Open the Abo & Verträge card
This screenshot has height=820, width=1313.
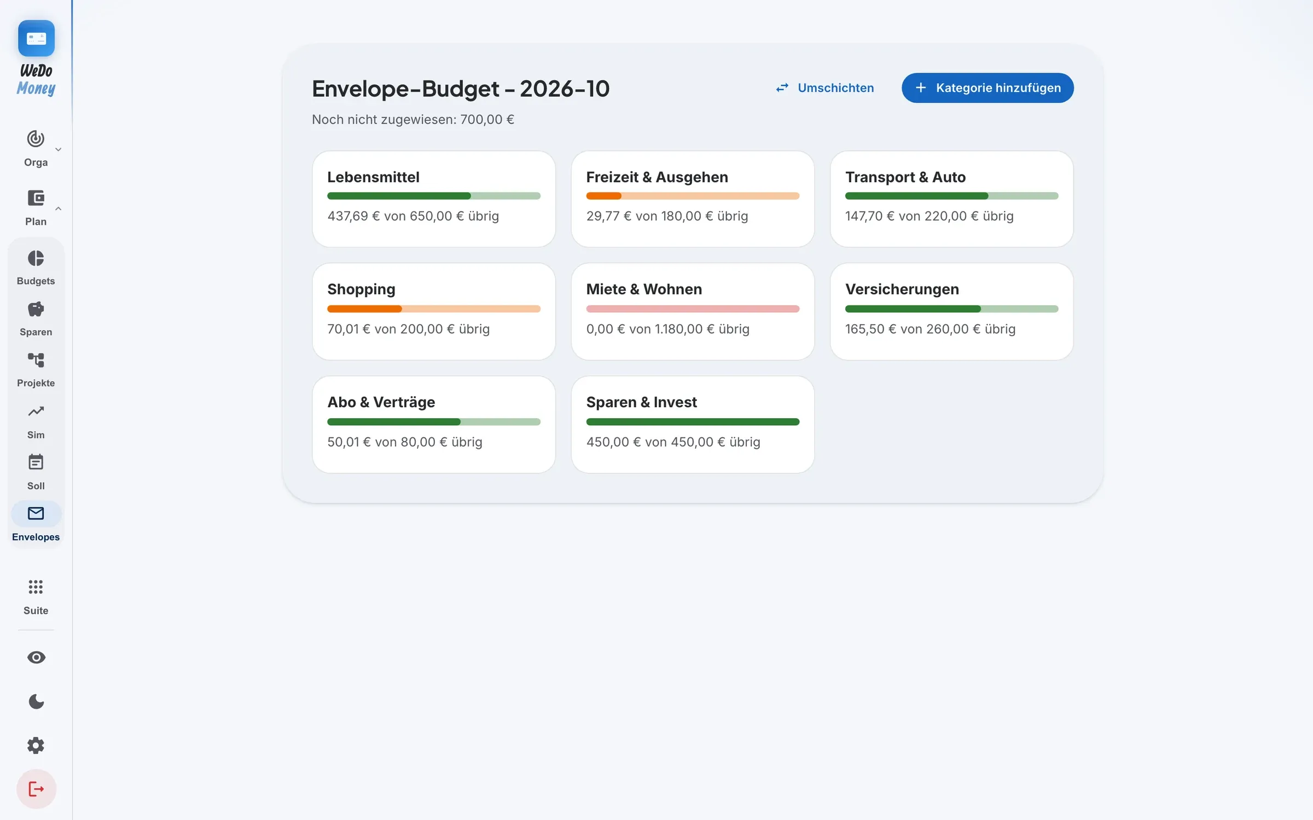coord(434,424)
